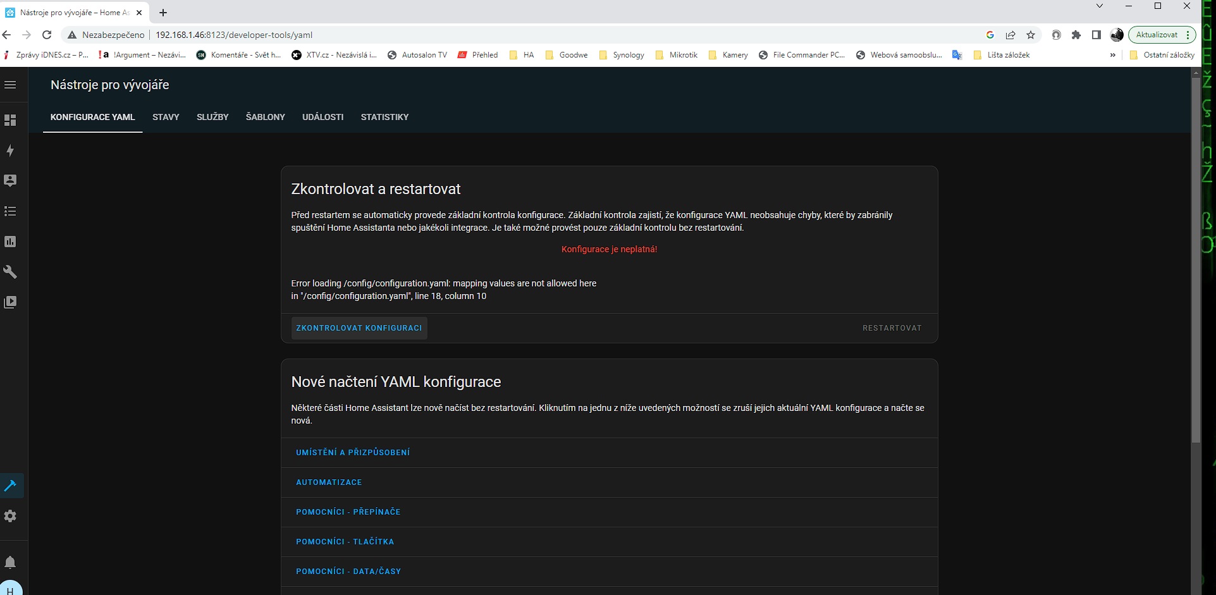Open the Overview dashboard icon in sidebar
The width and height of the screenshot is (1216, 595).
coord(10,120)
